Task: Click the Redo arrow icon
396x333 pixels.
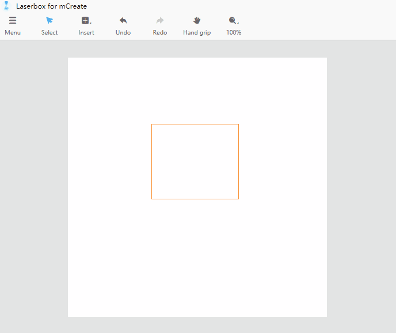Action: click(160, 21)
